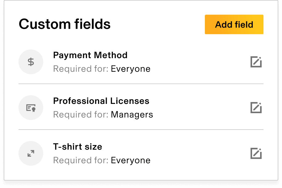Select Managers under Professional Licenses
282x188 pixels.
click(x=132, y=114)
